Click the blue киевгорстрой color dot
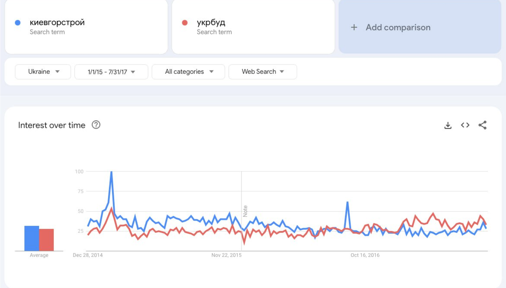Viewport: 506px width, 288px height. coord(18,23)
